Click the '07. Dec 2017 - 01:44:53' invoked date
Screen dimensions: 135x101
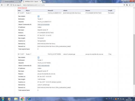click(44, 36)
